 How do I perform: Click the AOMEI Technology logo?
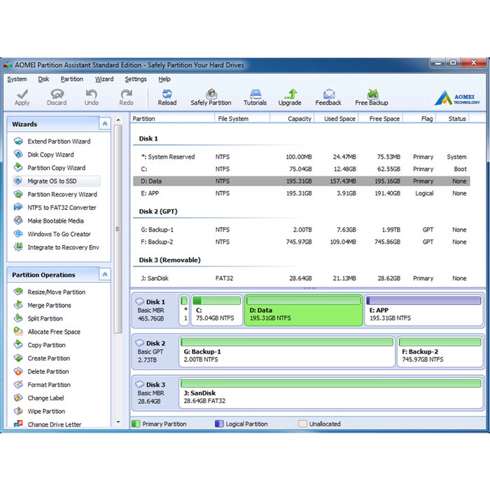457,98
